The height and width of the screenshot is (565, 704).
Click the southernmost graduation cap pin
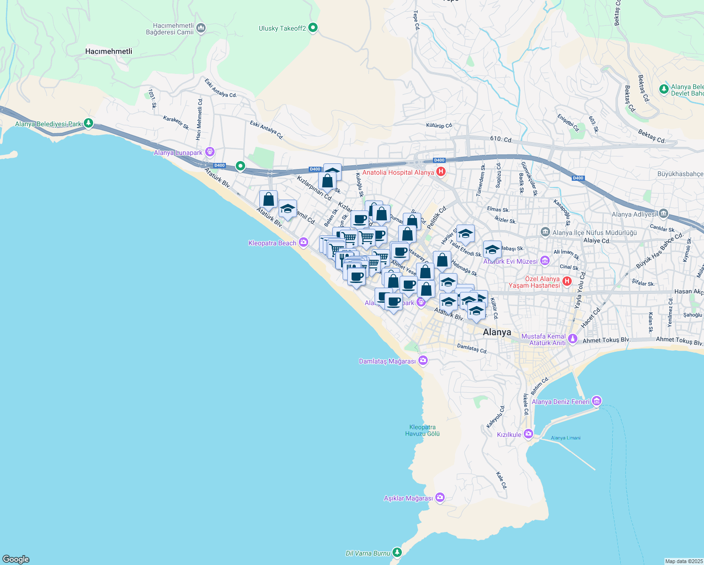click(x=476, y=312)
